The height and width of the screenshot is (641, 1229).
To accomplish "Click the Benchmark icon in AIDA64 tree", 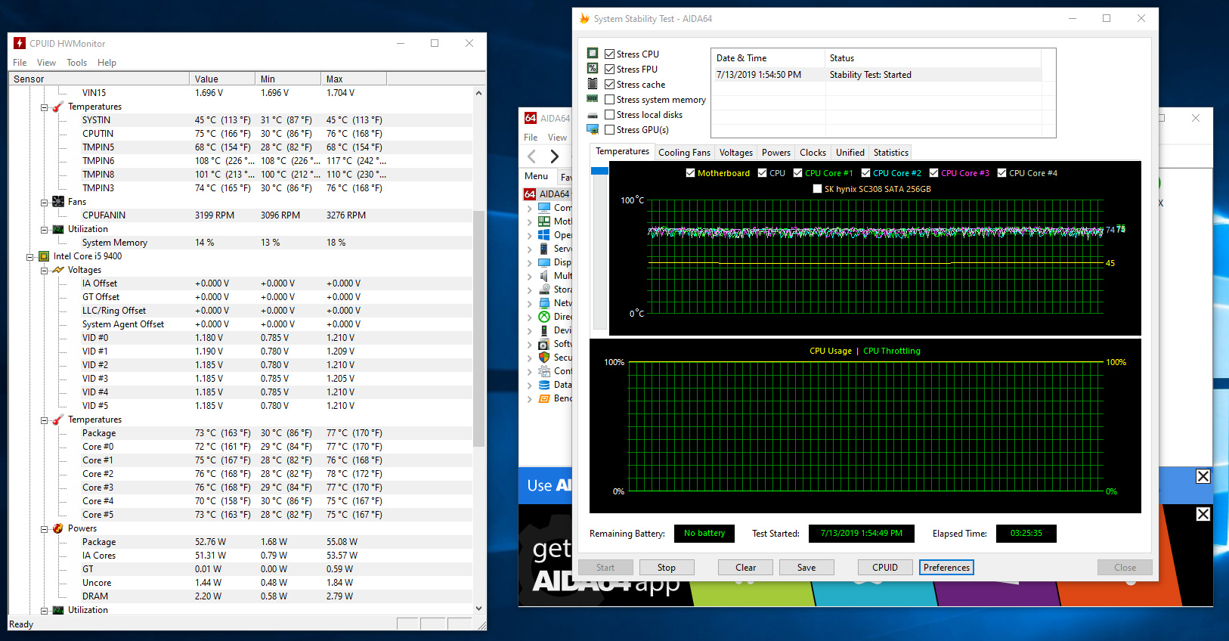I will pos(544,398).
